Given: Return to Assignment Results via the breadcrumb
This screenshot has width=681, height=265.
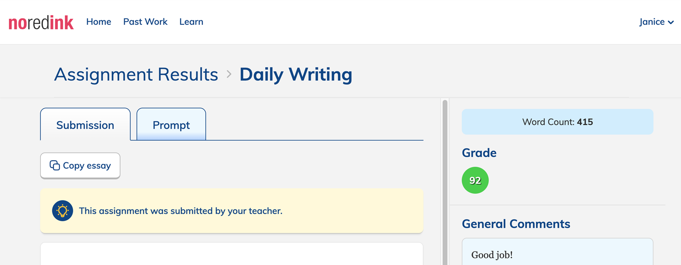Looking at the screenshot, I should pyautogui.click(x=136, y=74).
